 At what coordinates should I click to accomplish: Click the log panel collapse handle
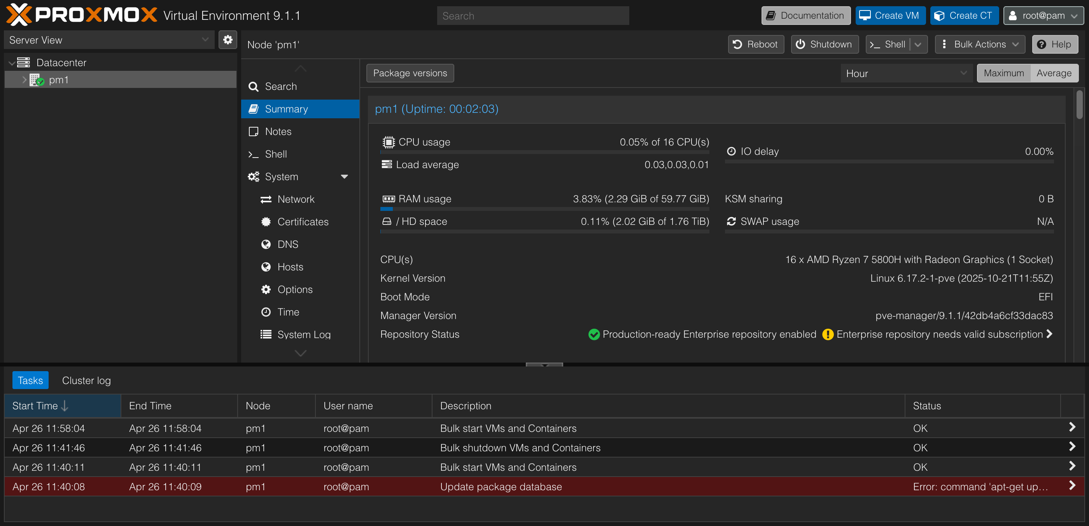(x=544, y=365)
